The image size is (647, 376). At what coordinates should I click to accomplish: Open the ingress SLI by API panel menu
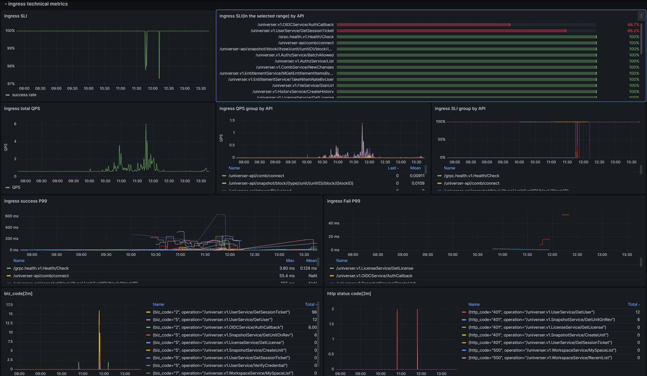coord(641,16)
